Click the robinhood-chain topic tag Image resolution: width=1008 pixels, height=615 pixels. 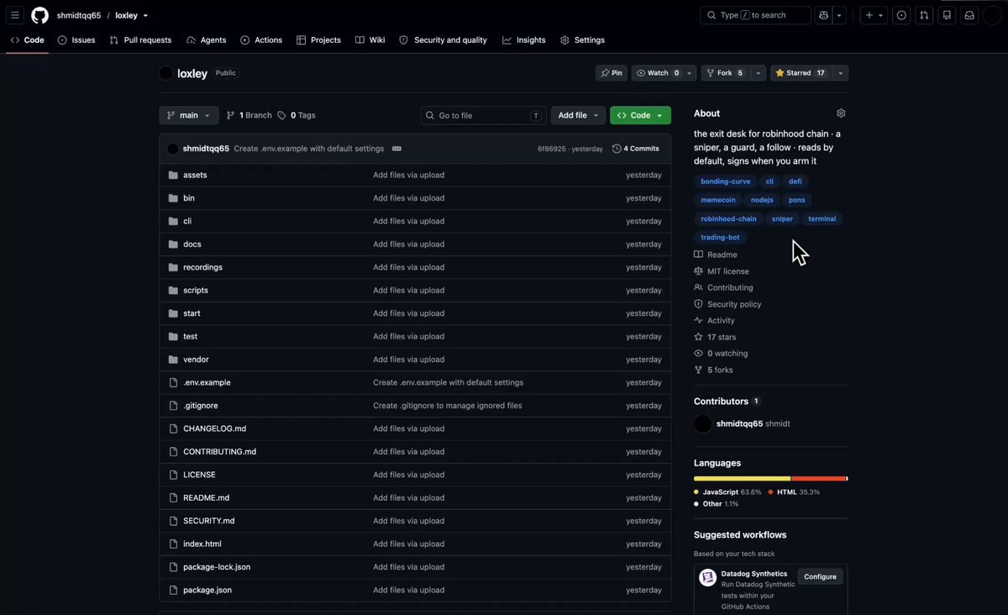click(728, 218)
